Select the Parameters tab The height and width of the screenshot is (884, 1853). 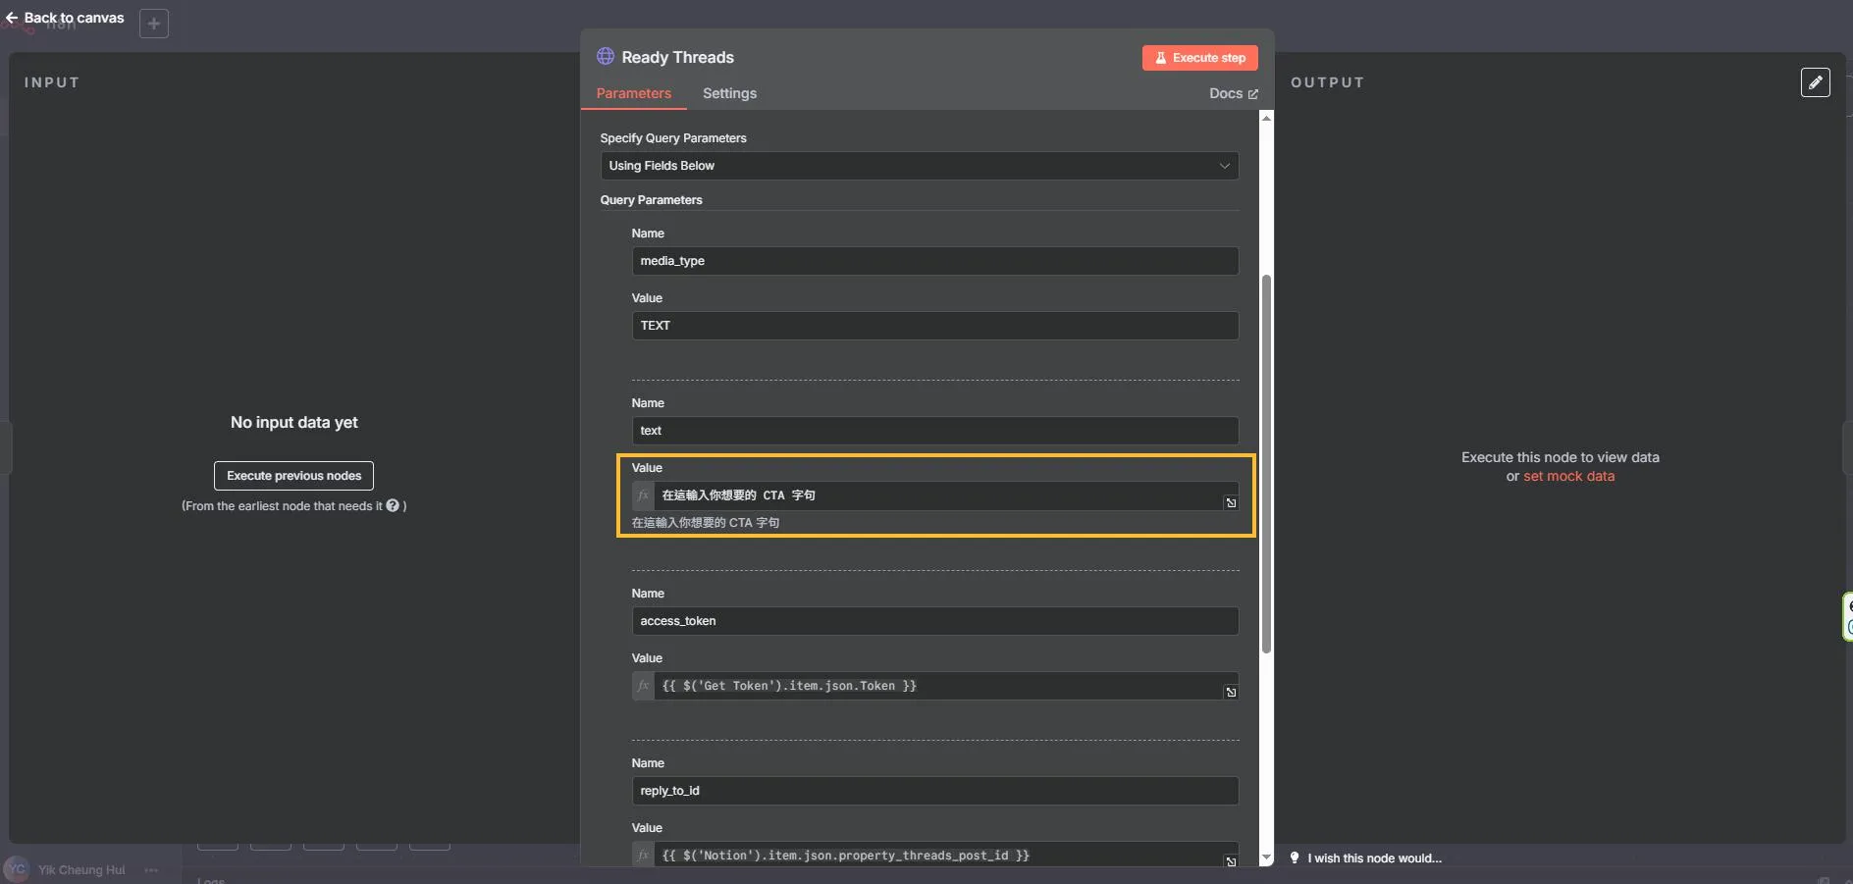point(633,93)
